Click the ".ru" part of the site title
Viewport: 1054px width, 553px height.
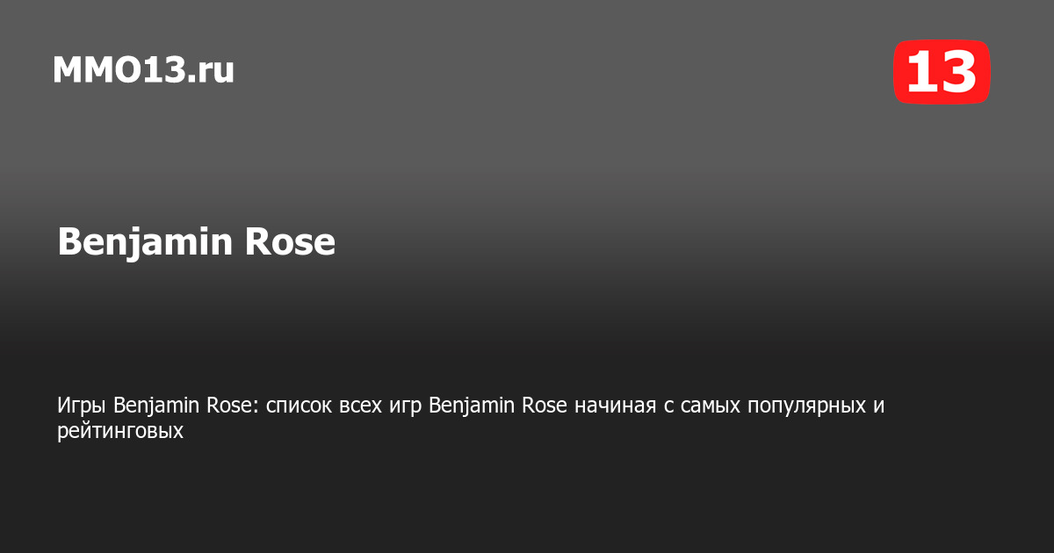coord(210,70)
